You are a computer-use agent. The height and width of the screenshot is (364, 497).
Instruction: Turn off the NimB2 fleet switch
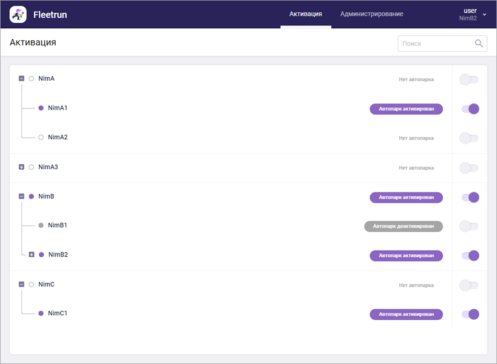470,256
